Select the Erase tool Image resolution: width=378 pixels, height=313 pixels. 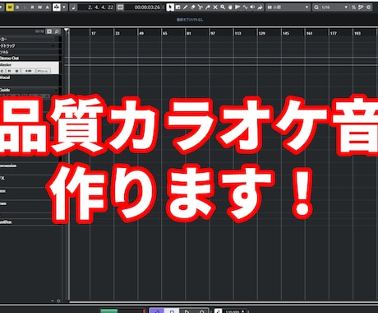point(192,7)
